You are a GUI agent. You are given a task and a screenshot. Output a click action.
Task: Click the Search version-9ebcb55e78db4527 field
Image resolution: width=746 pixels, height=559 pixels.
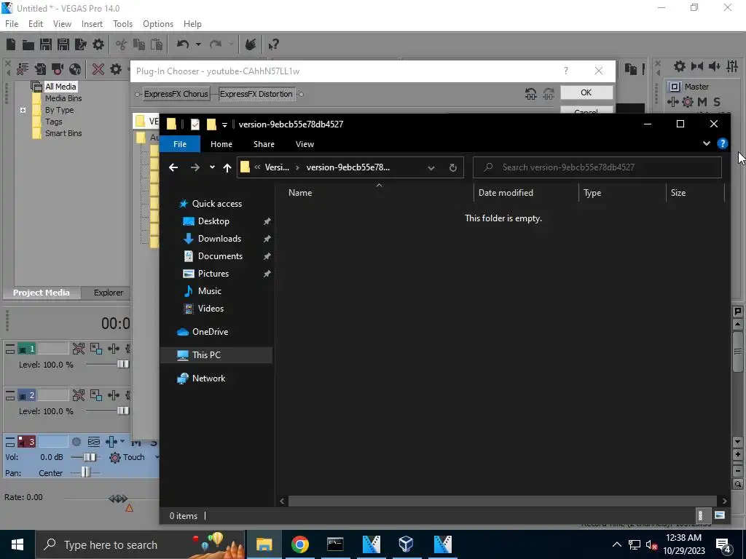(597, 167)
